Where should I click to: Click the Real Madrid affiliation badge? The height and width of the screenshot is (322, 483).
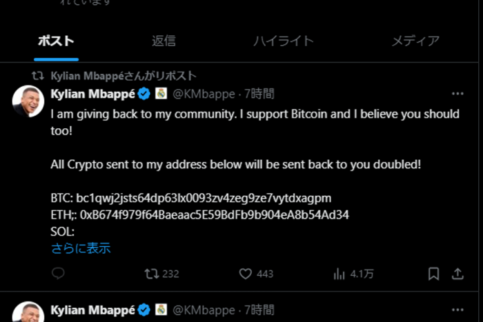coord(161,94)
